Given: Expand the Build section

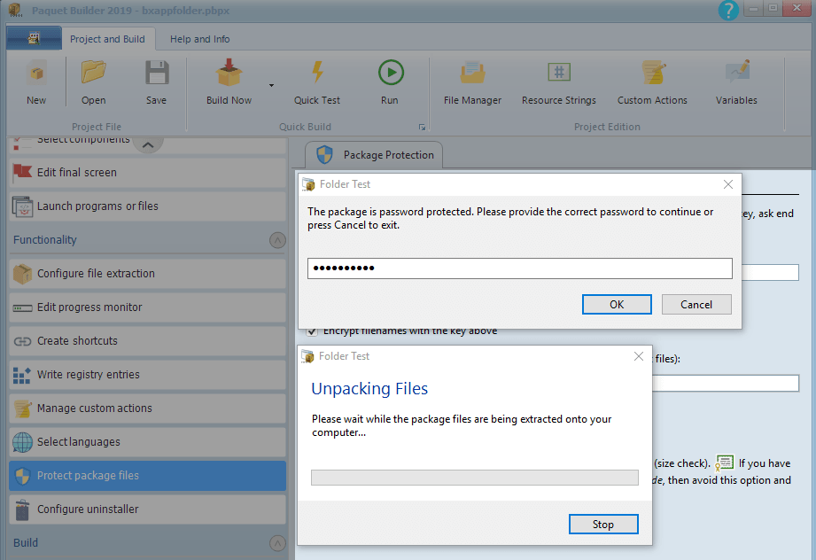Looking at the screenshot, I should coord(277,543).
